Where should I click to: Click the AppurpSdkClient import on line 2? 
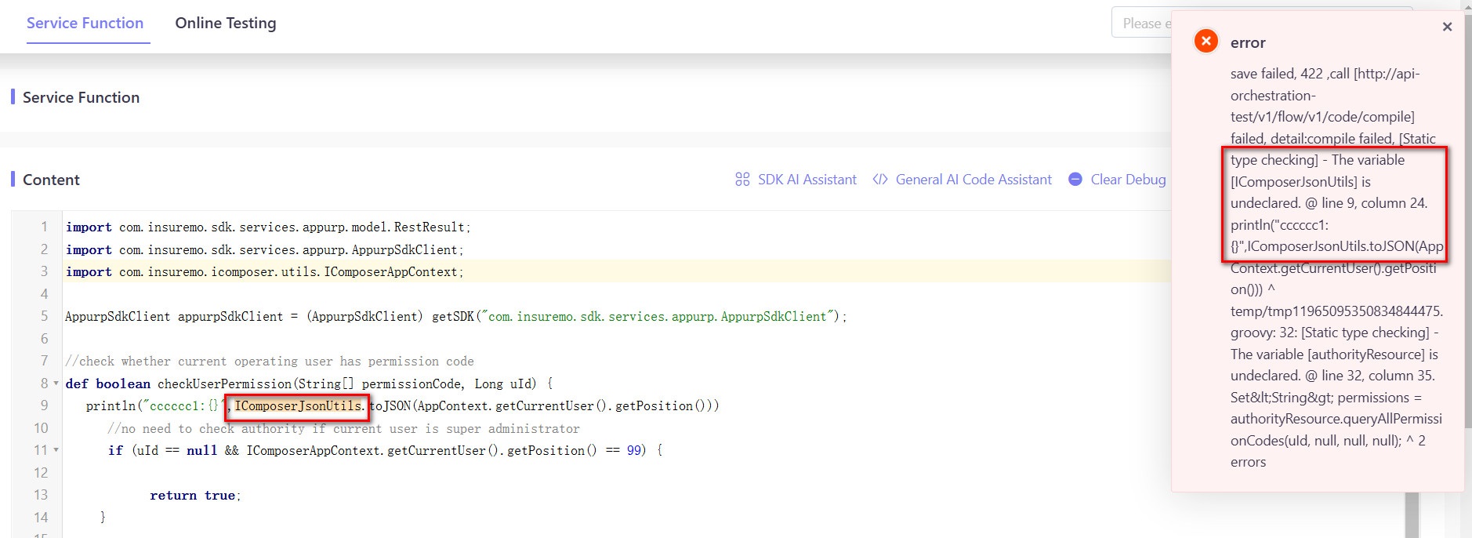[x=264, y=249]
